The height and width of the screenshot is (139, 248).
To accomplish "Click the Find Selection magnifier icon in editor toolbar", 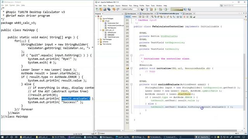I will [152, 17].
